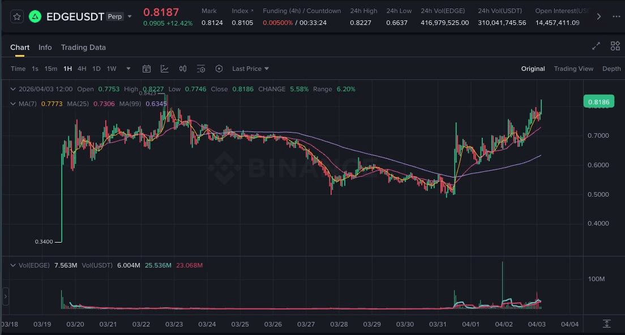625x335 pixels.
Task: Expand the chart to fullscreen with diagonal arrows
Action: [596, 46]
